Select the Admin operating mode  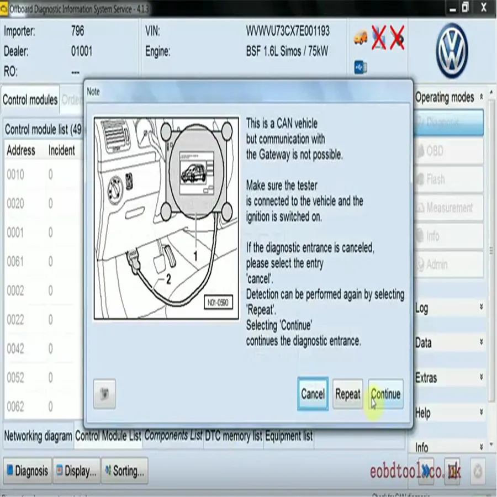(x=448, y=265)
